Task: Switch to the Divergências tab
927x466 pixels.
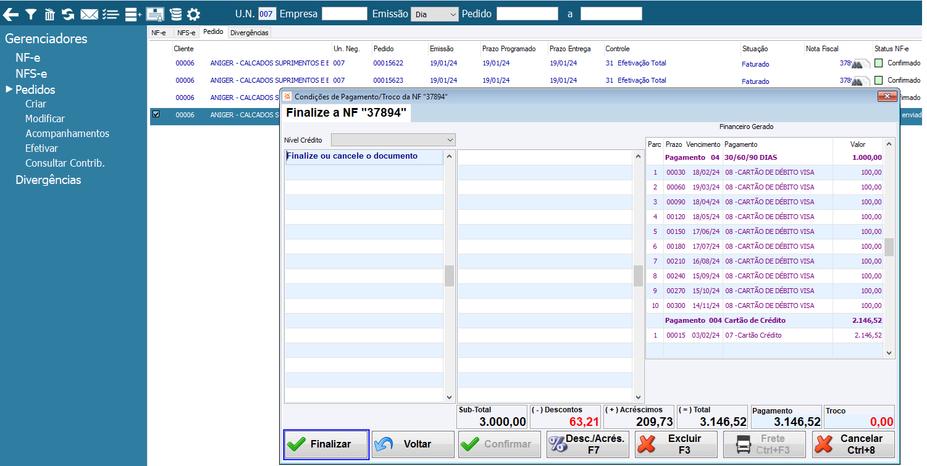Action: (x=250, y=33)
